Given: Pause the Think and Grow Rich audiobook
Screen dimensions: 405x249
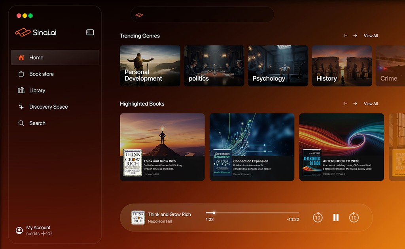Looking at the screenshot, I should (336, 217).
